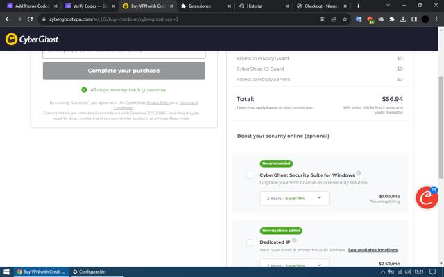The image size is (444, 277).
Task: Switch to the Checkout - Natren tab
Action: pos(321,6)
